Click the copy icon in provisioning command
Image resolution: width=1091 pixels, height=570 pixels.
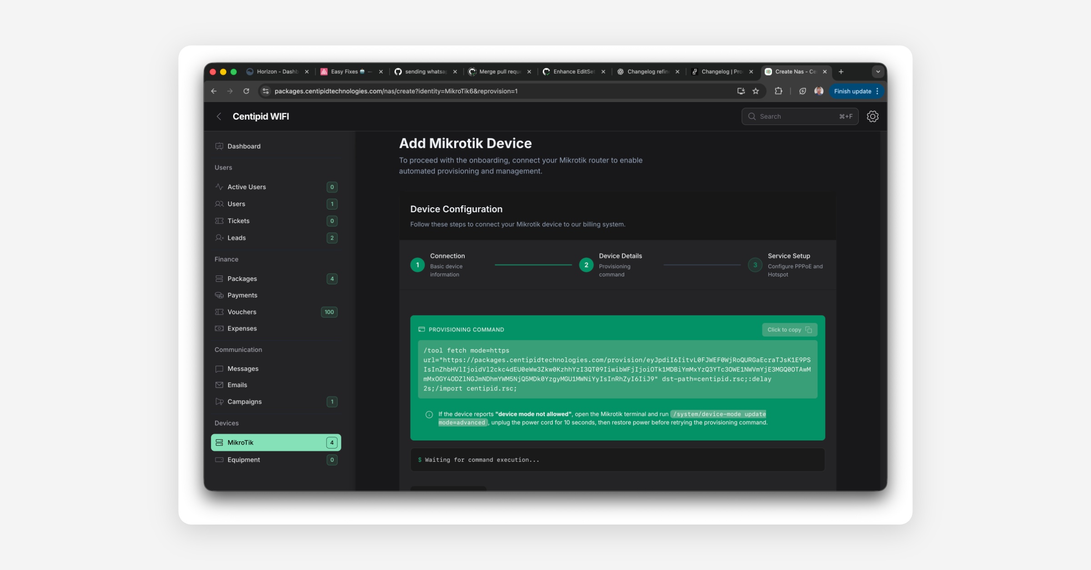click(x=808, y=330)
